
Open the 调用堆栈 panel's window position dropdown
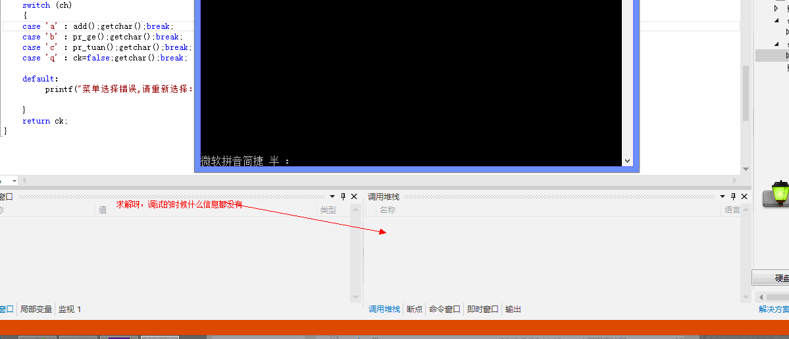(x=723, y=196)
